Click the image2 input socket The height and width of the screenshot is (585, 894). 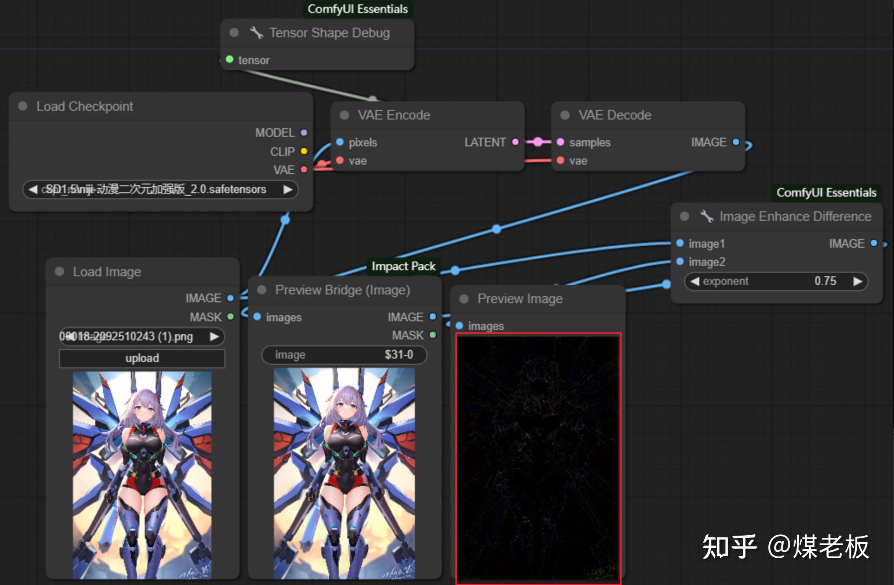(x=680, y=262)
